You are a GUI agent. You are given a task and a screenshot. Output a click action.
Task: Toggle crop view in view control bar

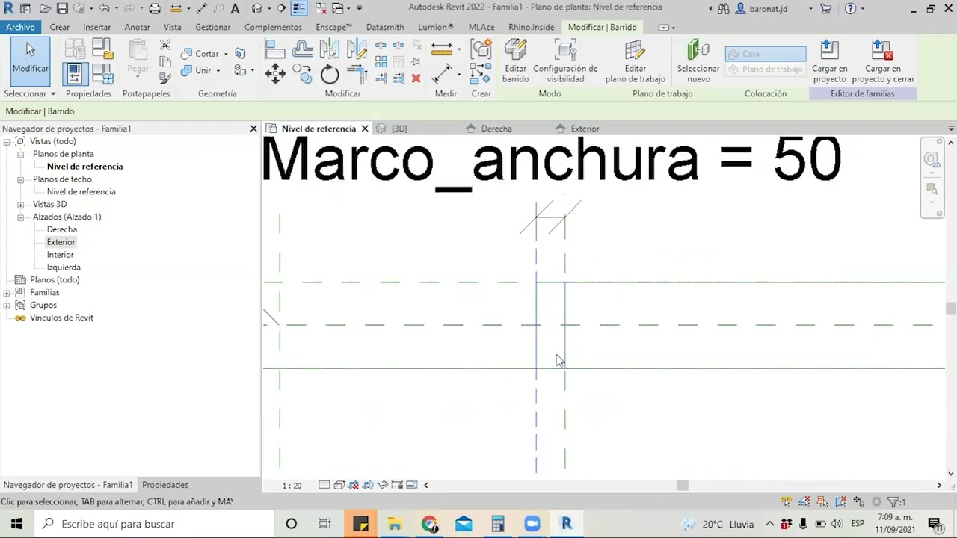354,485
